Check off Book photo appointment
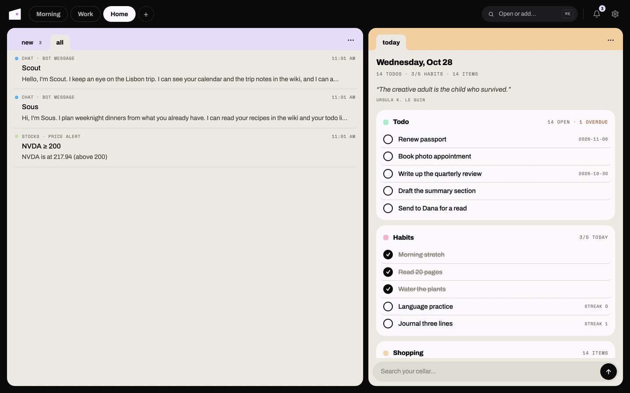The height and width of the screenshot is (393, 630). (x=388, y=156)
